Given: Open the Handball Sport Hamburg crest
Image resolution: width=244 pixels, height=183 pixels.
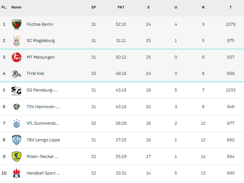Looking at the screenshot, I should click(17, 173).
